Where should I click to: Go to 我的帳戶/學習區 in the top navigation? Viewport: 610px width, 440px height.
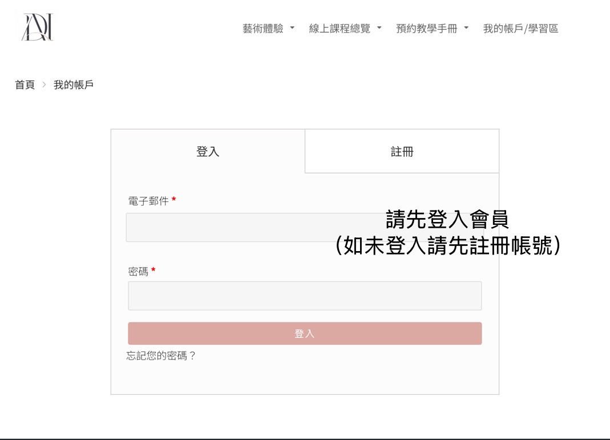(520, 29)
